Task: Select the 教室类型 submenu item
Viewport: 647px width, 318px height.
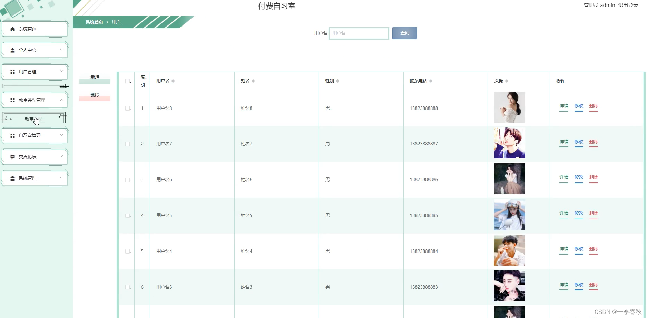Action: click(33, 119)
